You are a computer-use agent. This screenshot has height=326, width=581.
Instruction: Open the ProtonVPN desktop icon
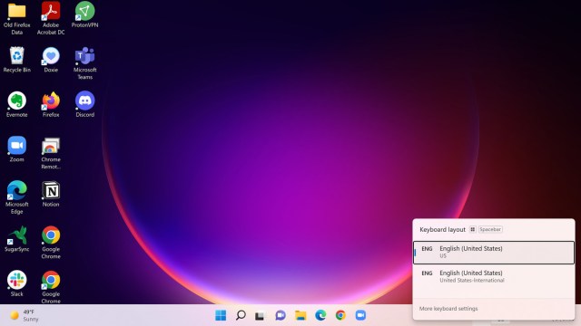tap(84, 15)
